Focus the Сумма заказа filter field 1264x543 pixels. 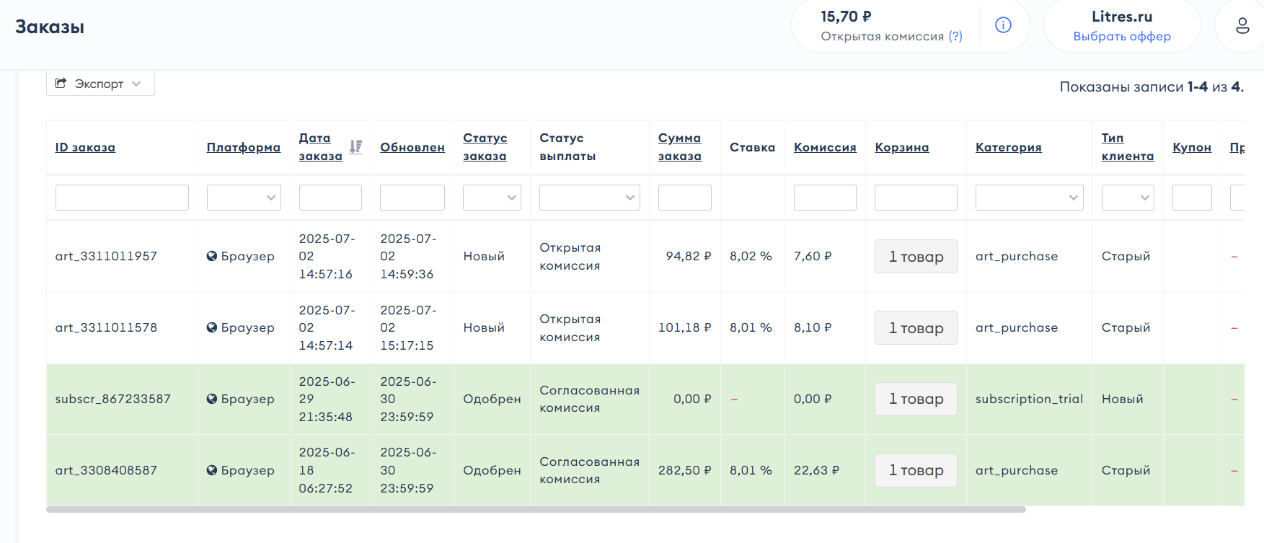[x=685, y=198]
